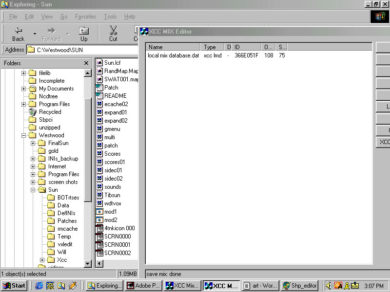
Task: Select the rmcache folder
Action: pos(62,229)
